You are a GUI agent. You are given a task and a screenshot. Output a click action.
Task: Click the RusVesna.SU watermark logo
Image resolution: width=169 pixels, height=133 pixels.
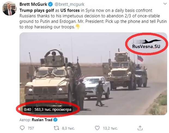click(146, 44)
